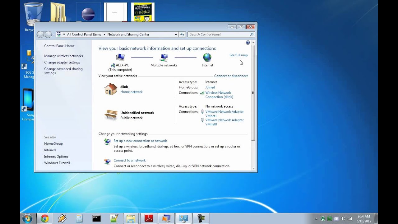Click the Multiple networks icon
Screen dimensions: 398x224
pos(164,58)
